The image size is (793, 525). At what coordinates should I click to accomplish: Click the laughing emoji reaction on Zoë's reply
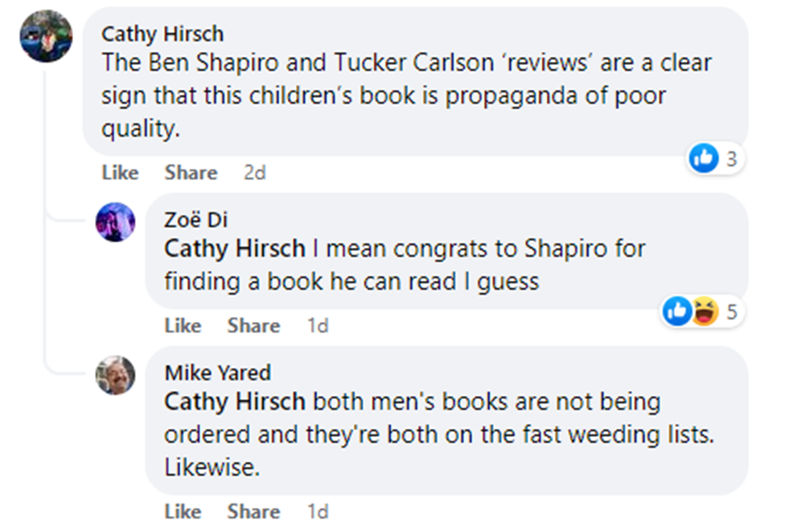pos(705,311)
